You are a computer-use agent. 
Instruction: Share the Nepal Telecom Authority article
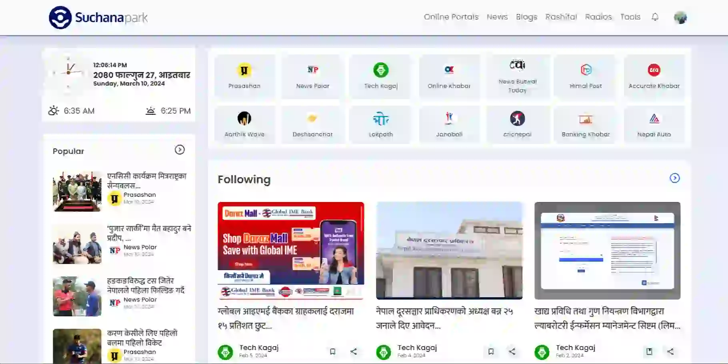point(512,352)
